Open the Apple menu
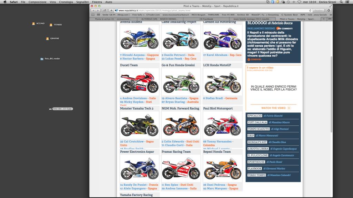This screenshot has height=198, width=353. (x=5, y=2)
